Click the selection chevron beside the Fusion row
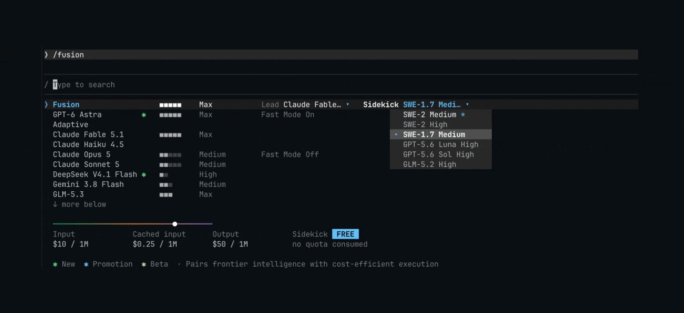This screenshot has height=313, width=684. (x=46, y=105)
